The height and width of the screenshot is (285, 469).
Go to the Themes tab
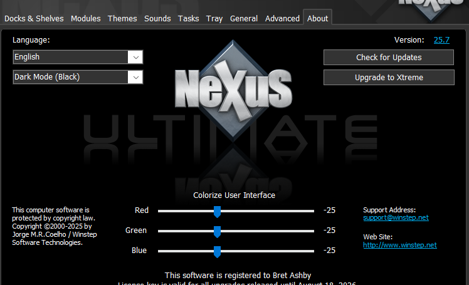[122, 18]
